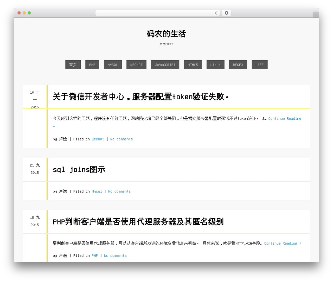View comments of the weChat token post

tap(121, 139)
